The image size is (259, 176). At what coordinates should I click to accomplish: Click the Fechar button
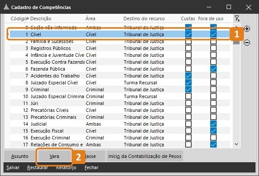(x=92, y=168)
